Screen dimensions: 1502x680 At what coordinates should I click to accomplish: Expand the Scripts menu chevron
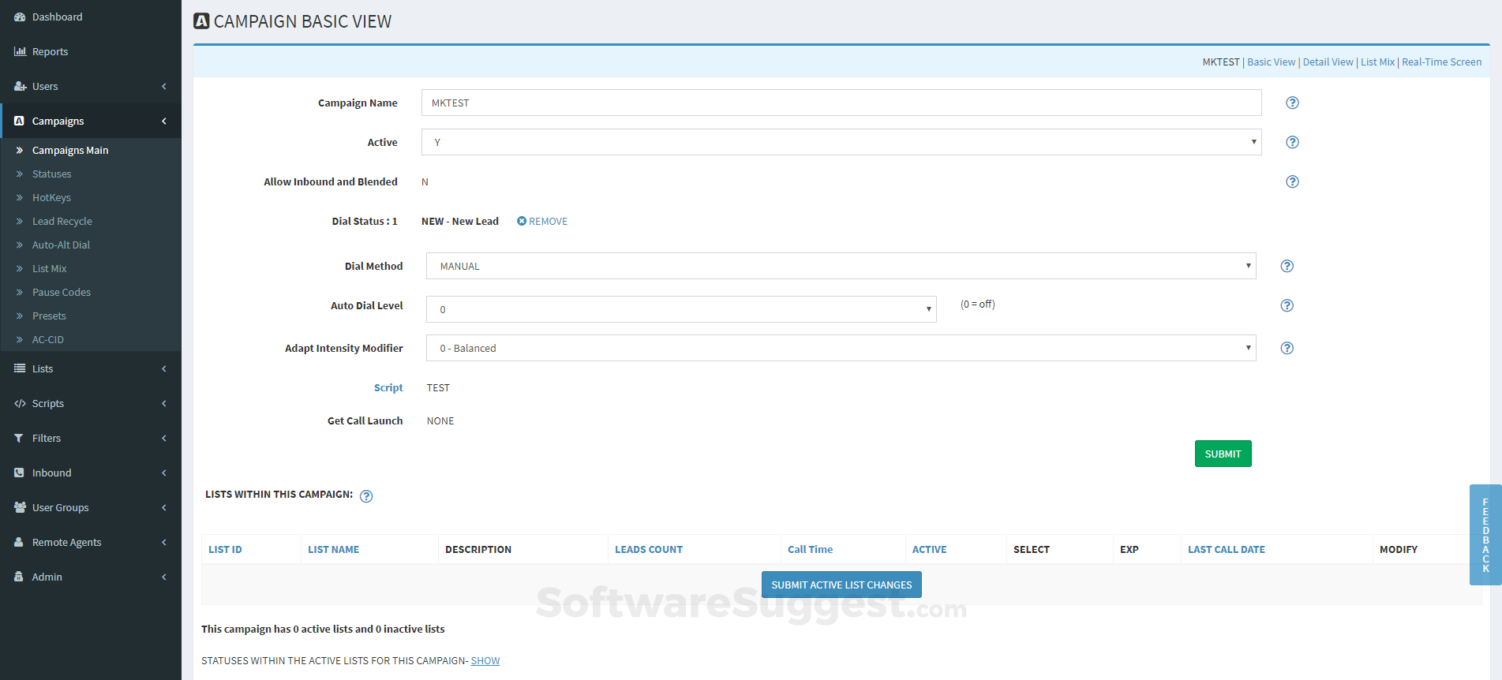coord(164,403)
